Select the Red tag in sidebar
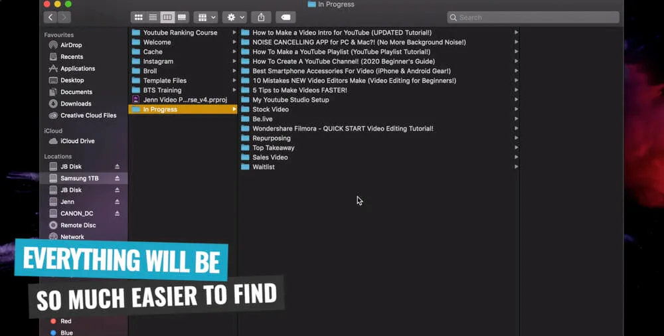 pyautogui.click(x=66, y=321)
